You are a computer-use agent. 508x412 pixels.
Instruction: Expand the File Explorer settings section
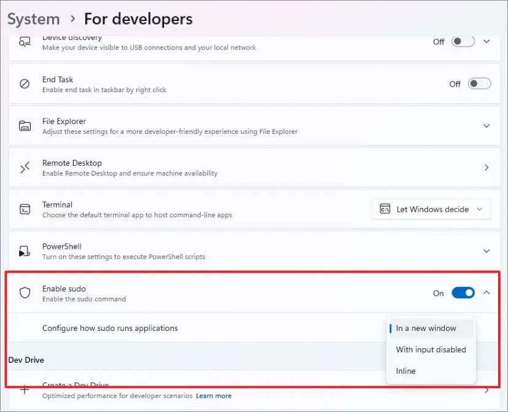(486, 125)
